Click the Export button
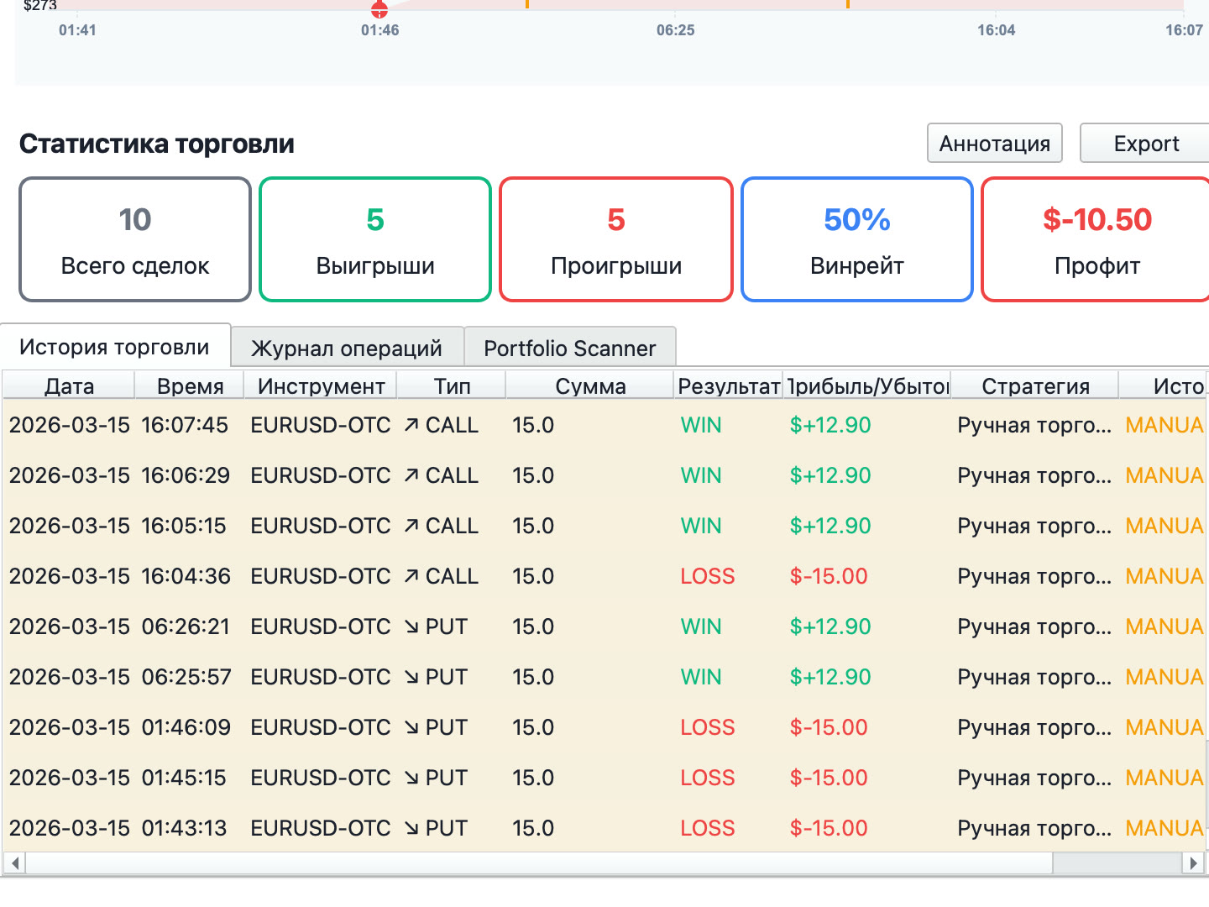The image size is (1209, 907). pos(1145,144)
